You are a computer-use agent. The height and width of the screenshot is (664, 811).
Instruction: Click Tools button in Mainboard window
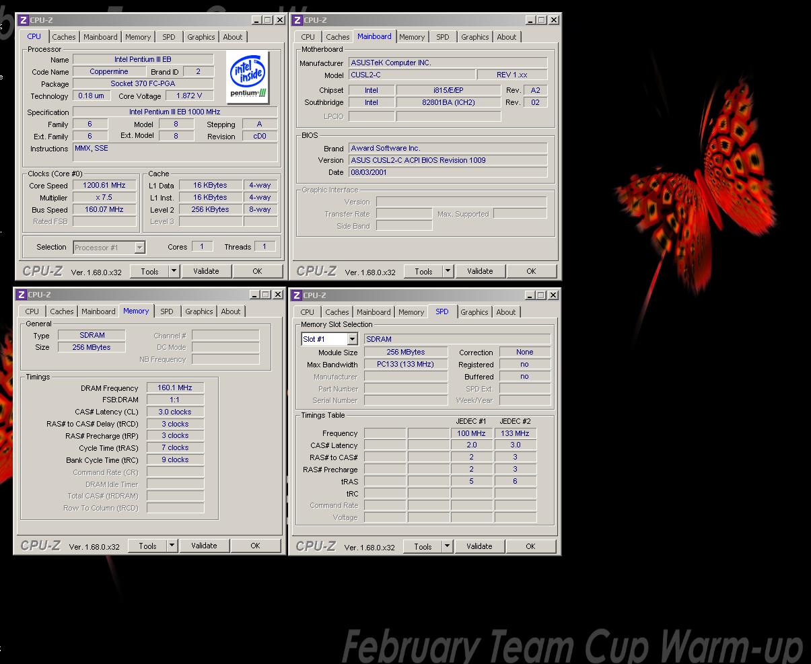coord(423,271)
